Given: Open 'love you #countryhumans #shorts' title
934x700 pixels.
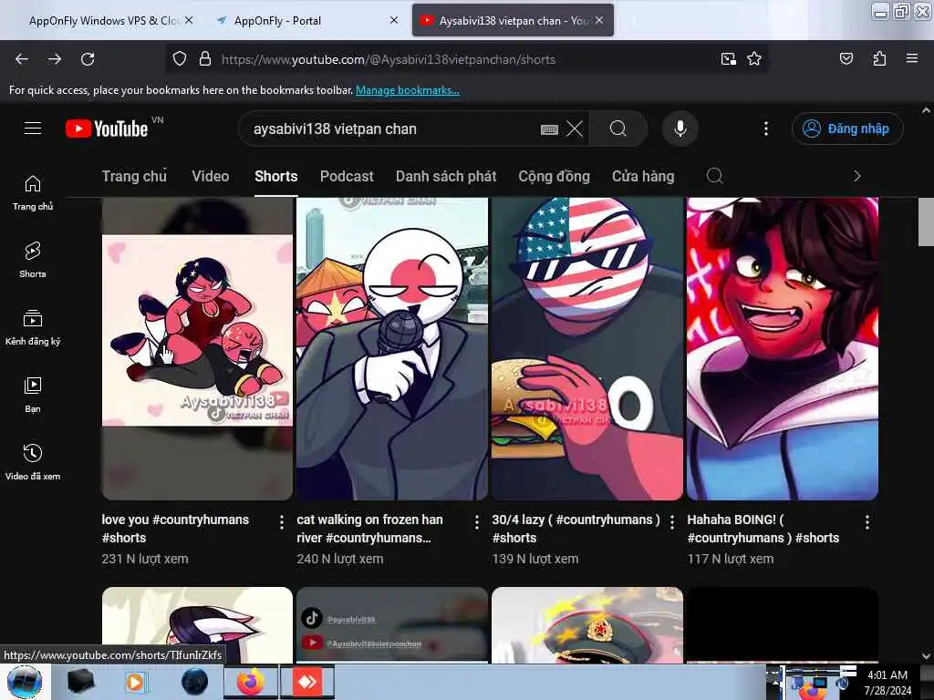Looking at the screenshot, I should pos(175,529).
